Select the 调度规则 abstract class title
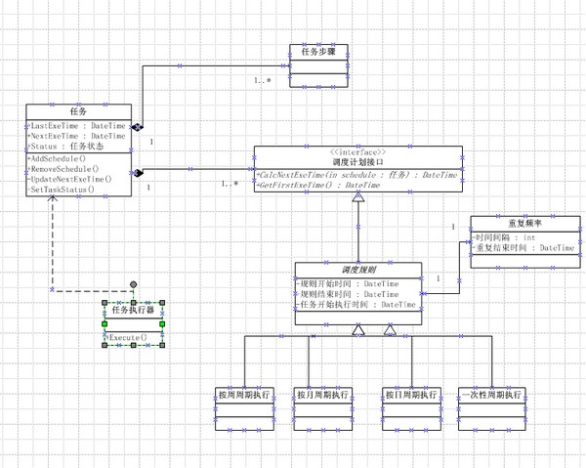 358,270
